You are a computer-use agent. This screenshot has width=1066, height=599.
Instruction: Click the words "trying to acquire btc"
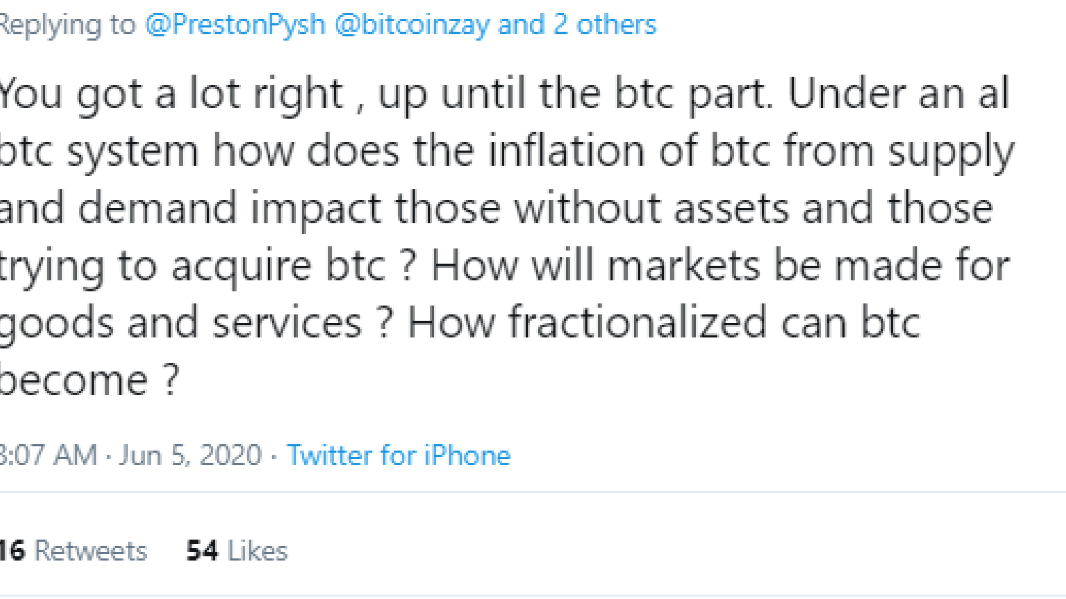coord(193,267)
